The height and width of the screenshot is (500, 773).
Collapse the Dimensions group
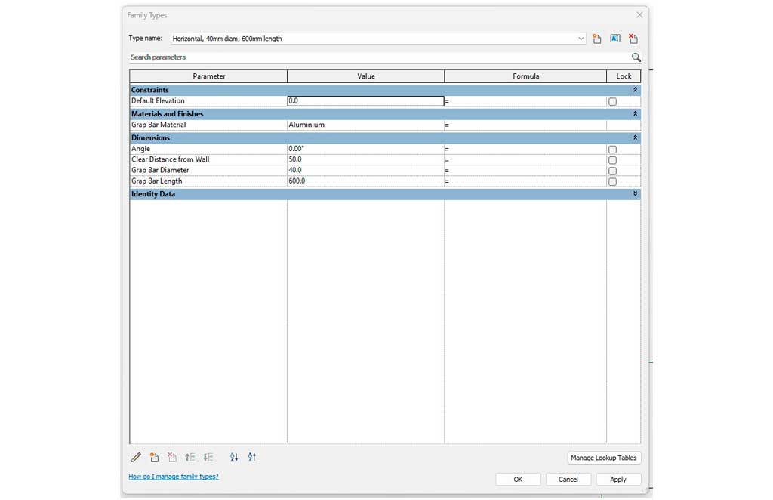click(635, 138)
